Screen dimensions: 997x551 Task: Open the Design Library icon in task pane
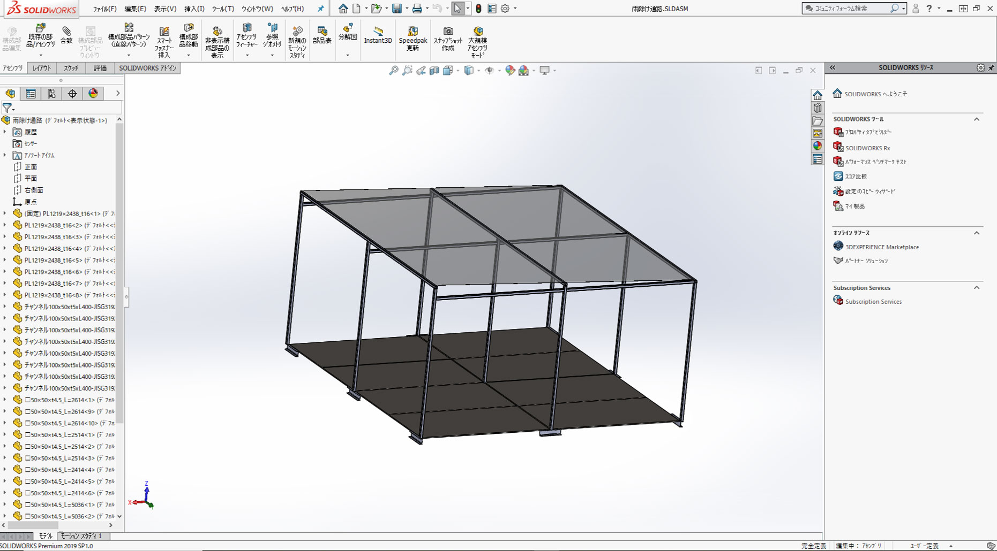(818, 108)
